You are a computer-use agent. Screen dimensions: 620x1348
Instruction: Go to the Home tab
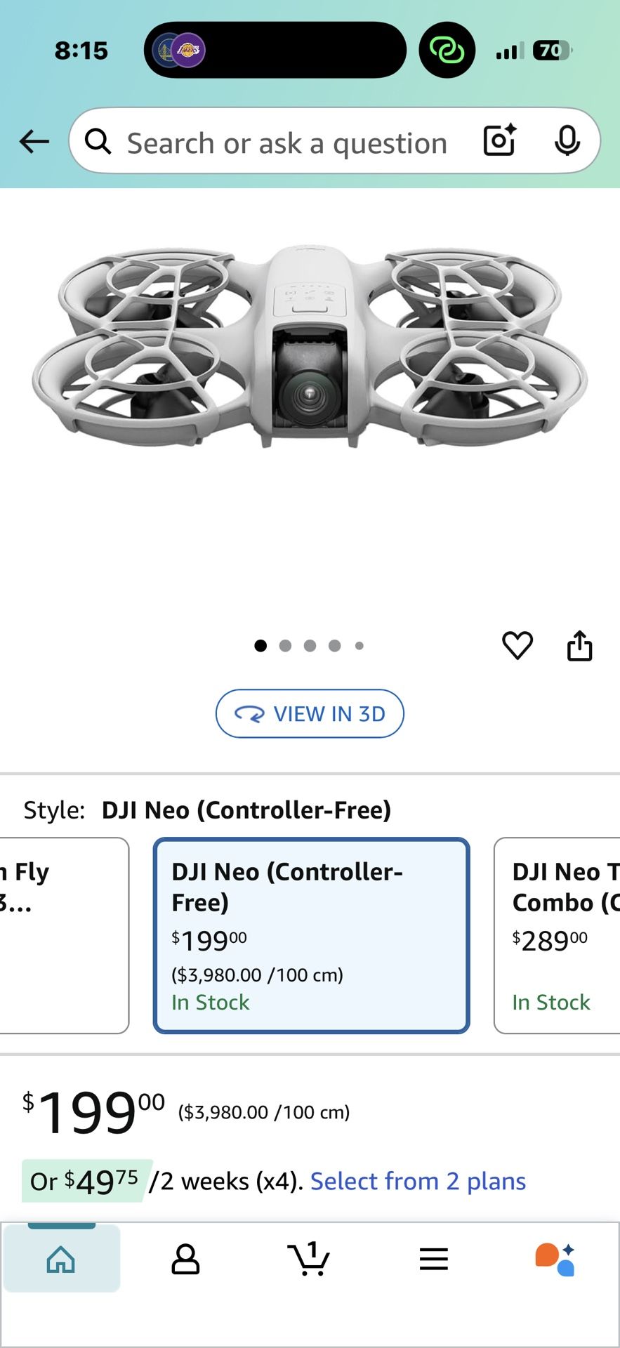[x=61, y=1259]
